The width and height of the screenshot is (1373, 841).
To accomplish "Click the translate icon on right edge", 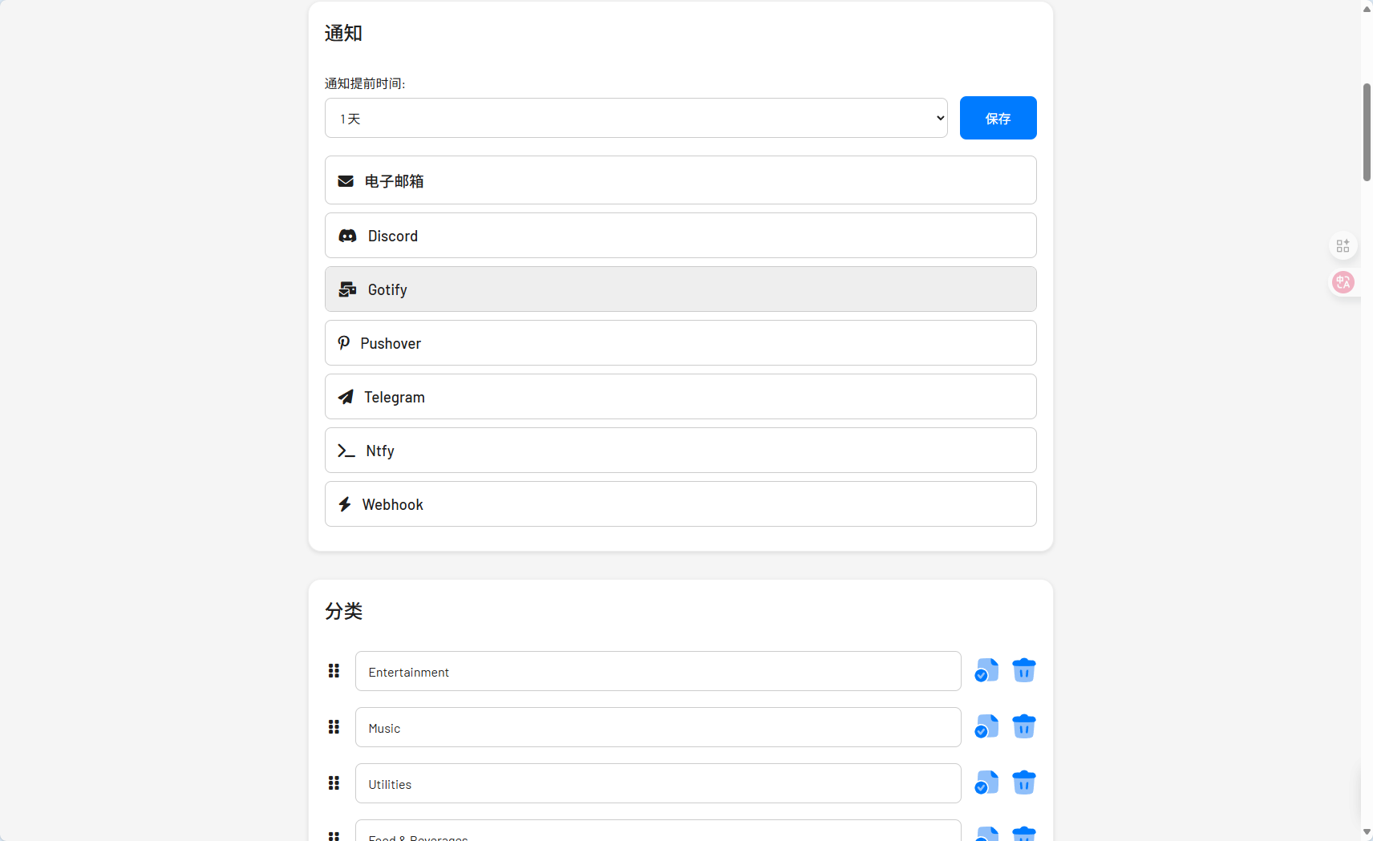I will click(x=1343, y=282).
